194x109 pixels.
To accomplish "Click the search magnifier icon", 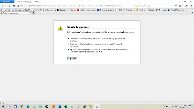I will tap(176, 6).
